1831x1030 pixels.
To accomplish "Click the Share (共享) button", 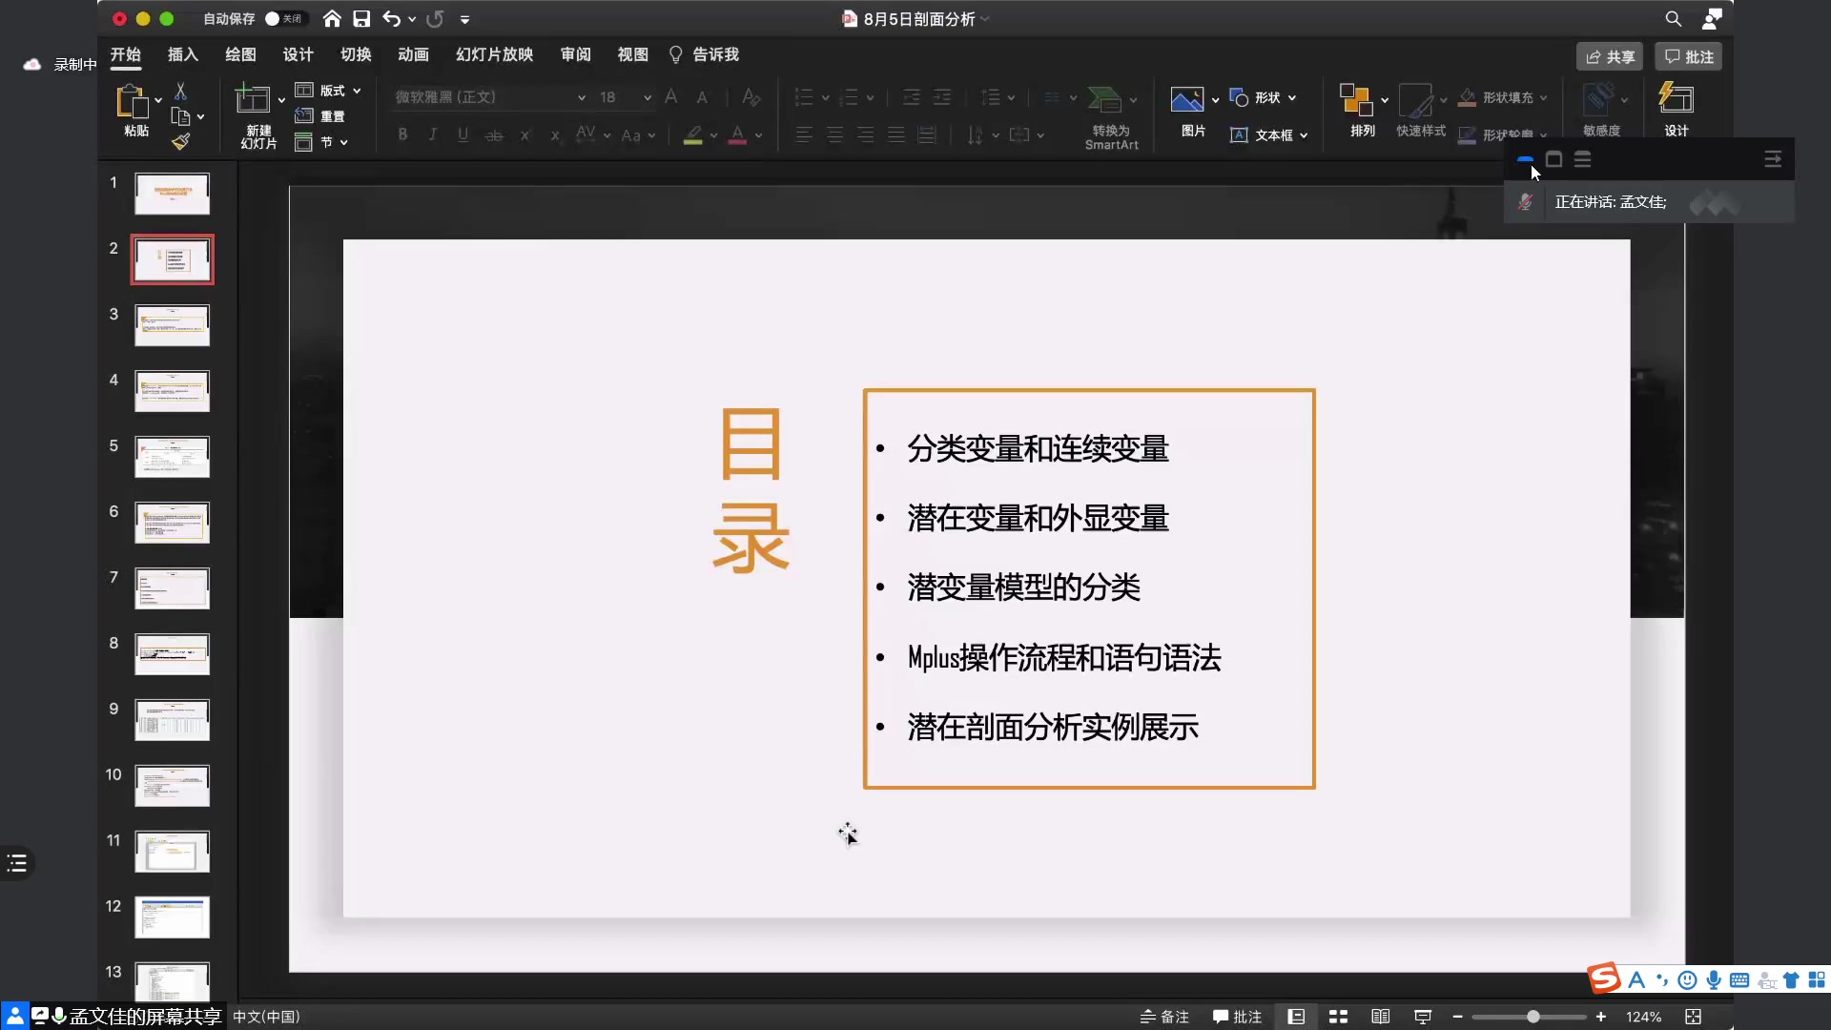I will pos(1610,57).
